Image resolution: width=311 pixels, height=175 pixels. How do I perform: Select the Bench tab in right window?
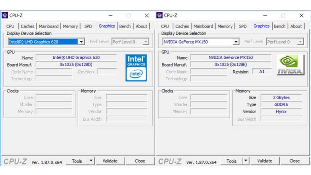279,26
